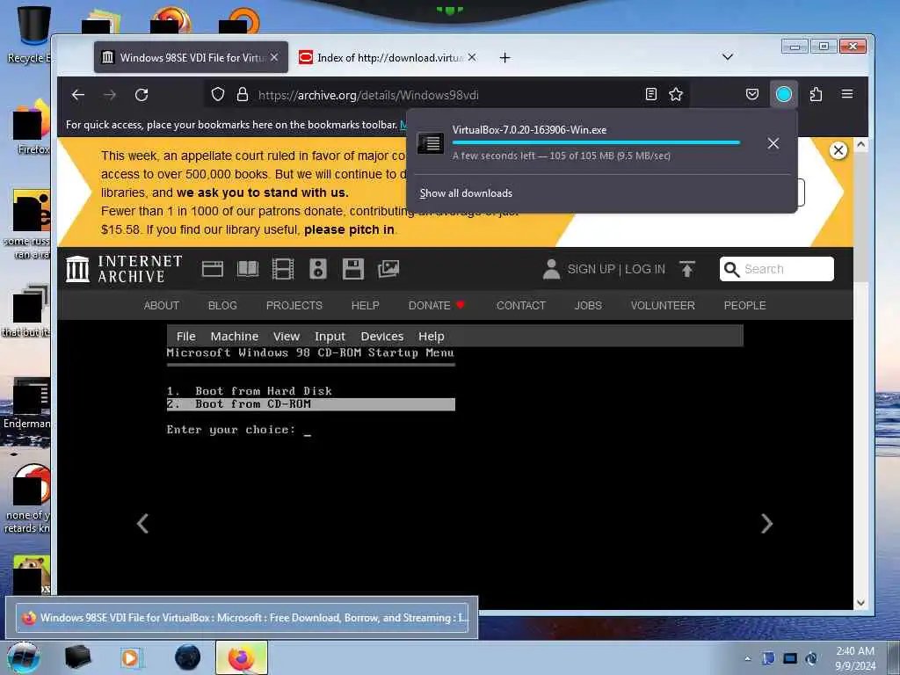The height and width of the screenshot is (675, 900).
Task: Save page to Pocket
Action: [x=752, y=94]
